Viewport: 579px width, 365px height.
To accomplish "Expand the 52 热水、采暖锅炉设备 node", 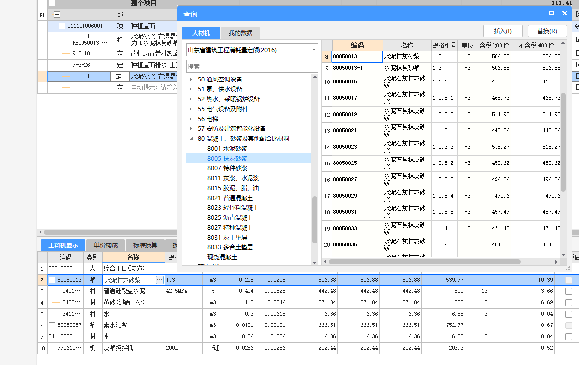I will [191, 99].
